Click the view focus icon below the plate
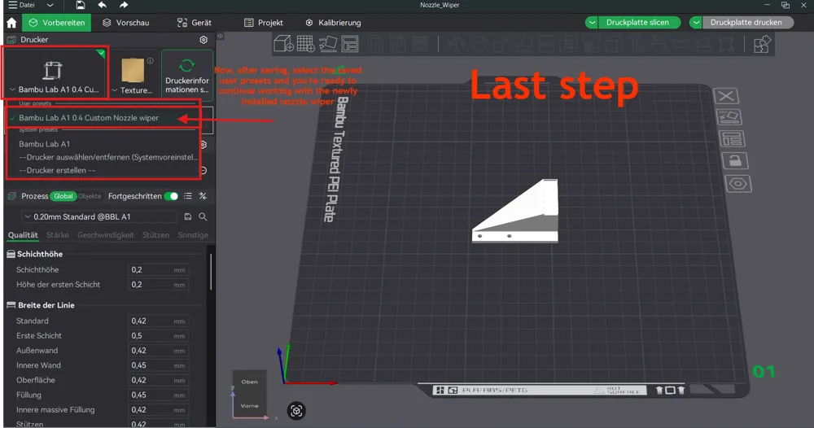Viewport: 814px width, 428px height. (296, 411)
